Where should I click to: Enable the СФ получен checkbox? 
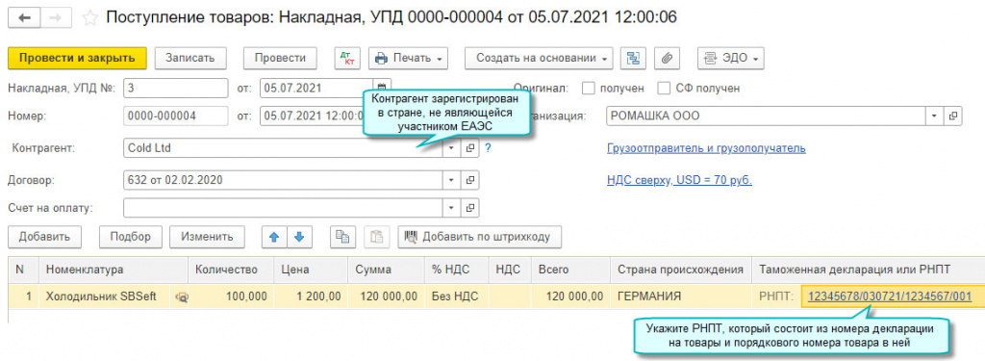(664, 88)
